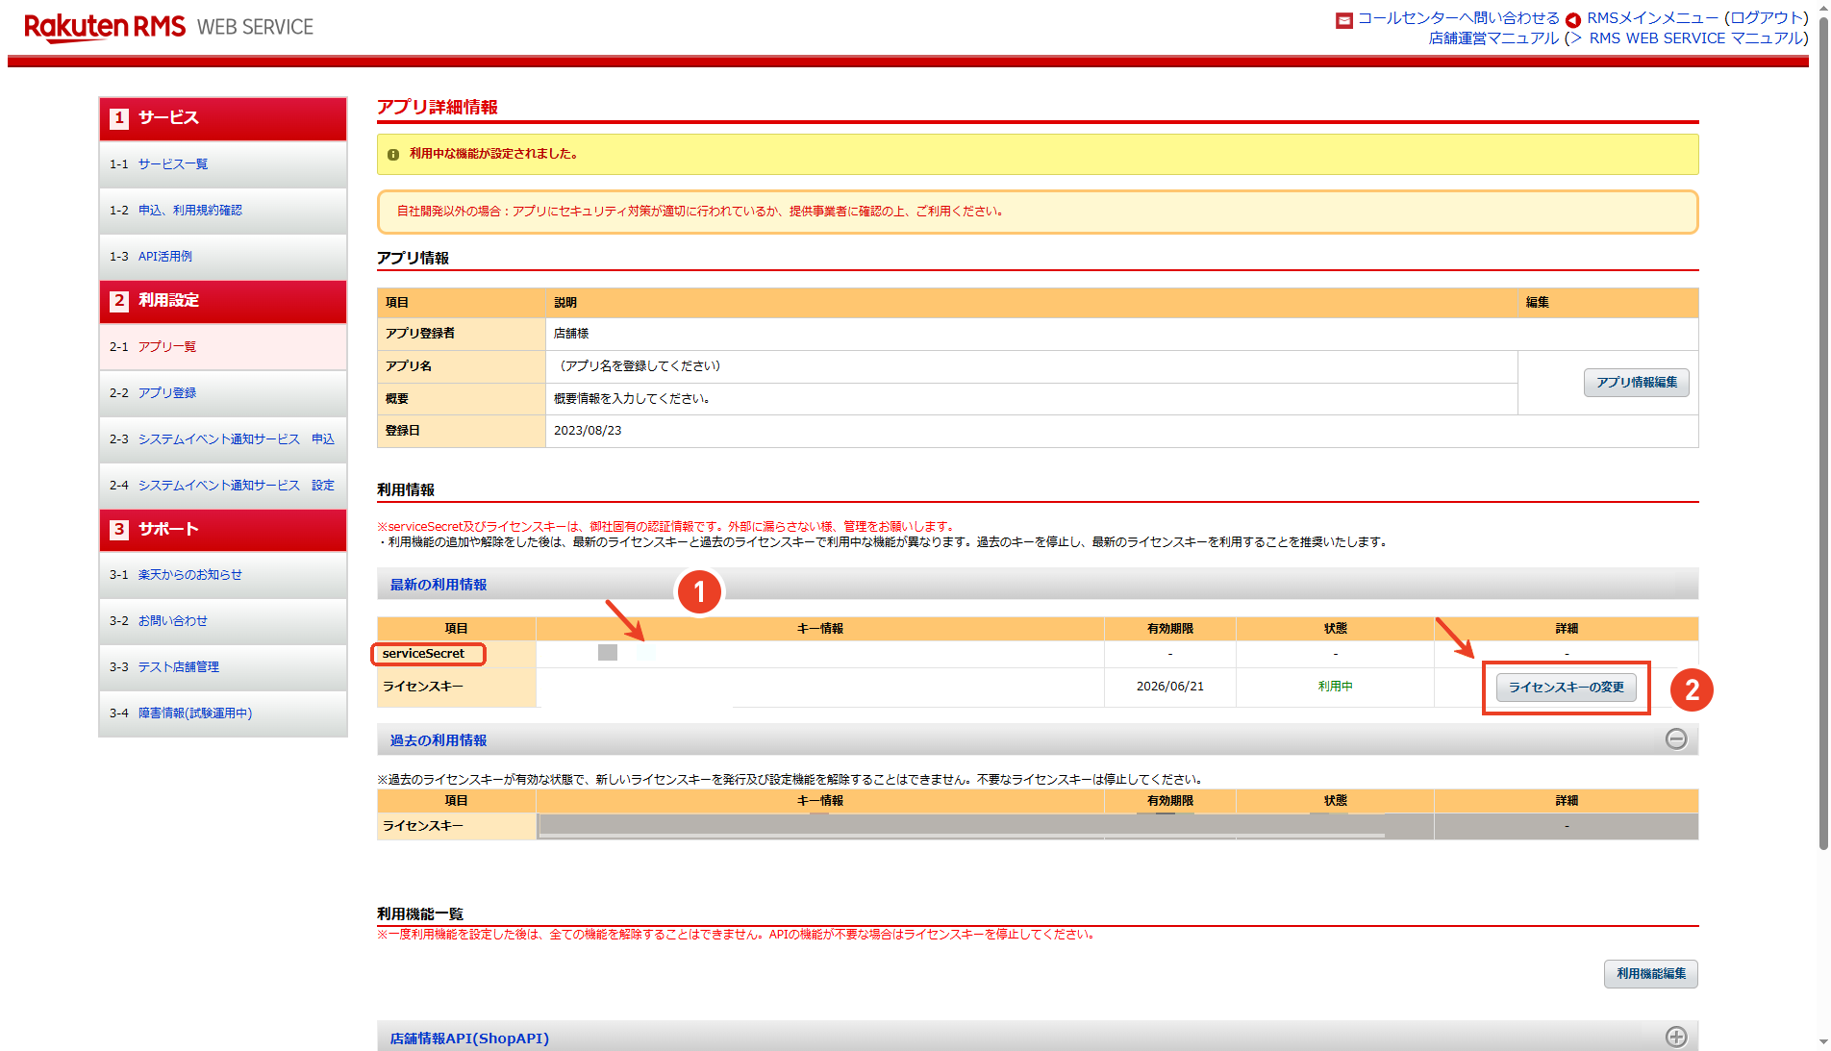Click the red arrow icon before RMSメインメニュー

click(x=1573, y=20)
